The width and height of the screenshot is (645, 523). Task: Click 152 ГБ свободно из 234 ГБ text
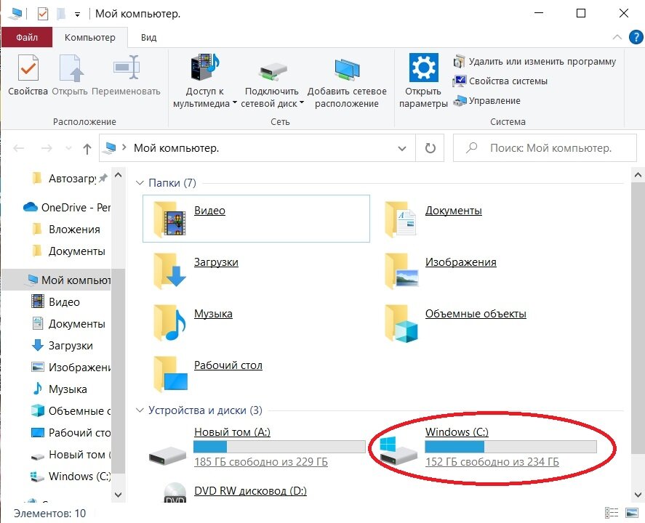[492, 462]
